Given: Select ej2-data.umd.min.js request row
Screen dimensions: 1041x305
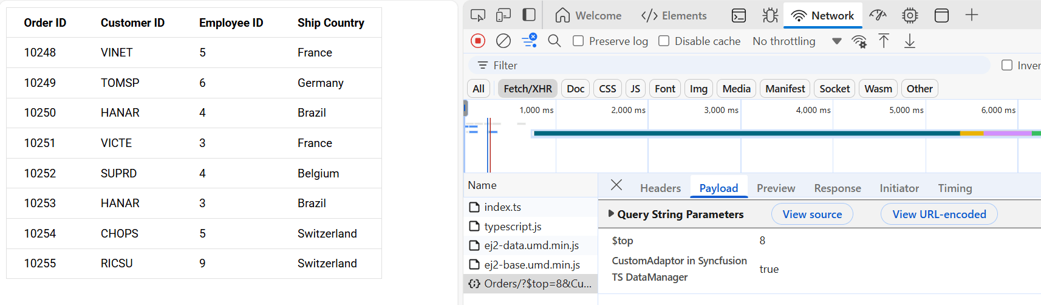Looking at the screenshot, I should click(530, 245).
